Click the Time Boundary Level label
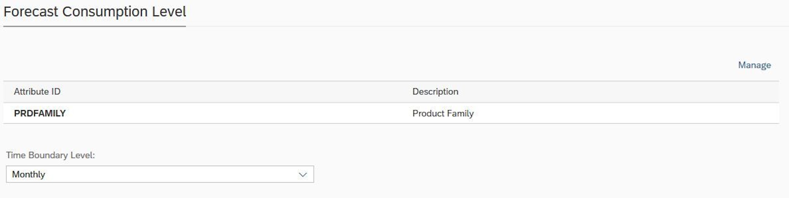 click(51, 155)
